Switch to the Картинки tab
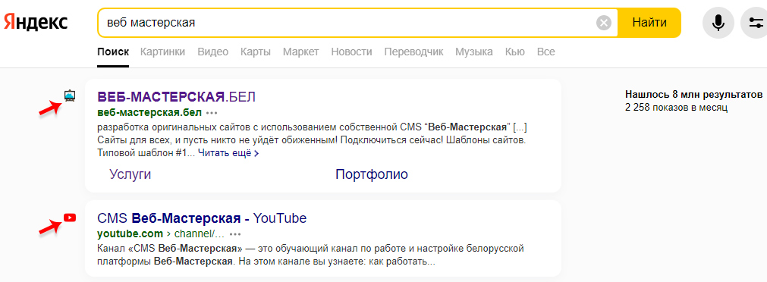The width and height of the screenshot is (767, 282). pyautogui.click(x=163, y=52)
